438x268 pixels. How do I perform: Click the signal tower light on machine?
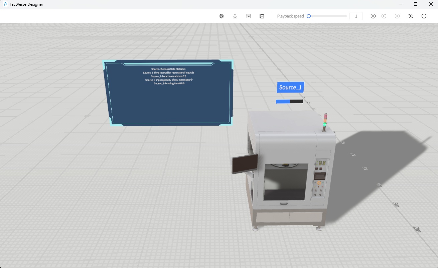pyautogui.click(x=325, y=122)
